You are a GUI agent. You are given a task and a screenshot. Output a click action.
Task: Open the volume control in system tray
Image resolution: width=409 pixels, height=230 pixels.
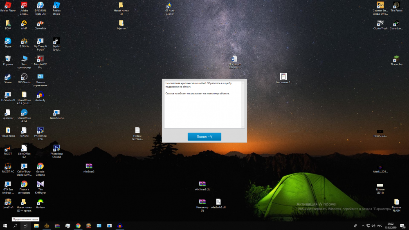373,226
